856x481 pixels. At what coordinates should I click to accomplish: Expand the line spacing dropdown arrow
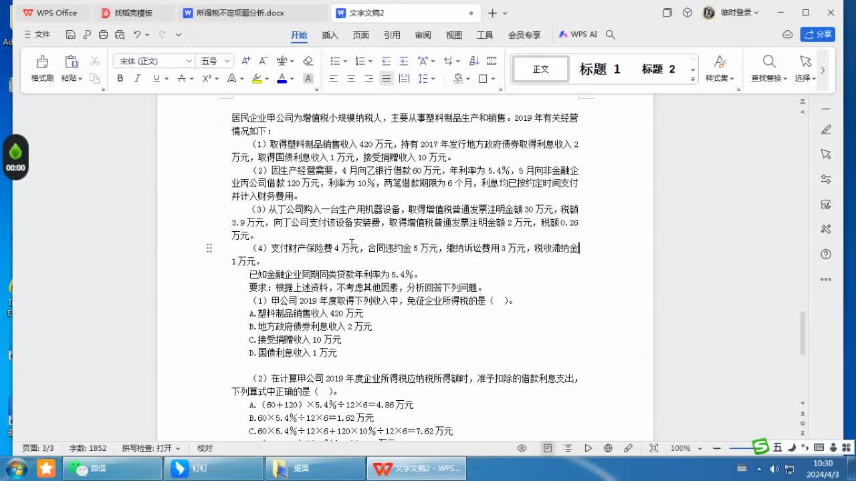(433, 79)
